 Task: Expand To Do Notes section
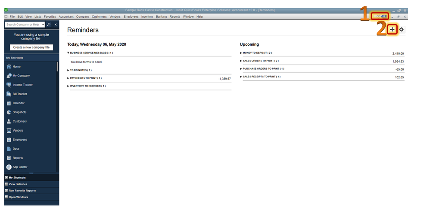pos(68,71)
